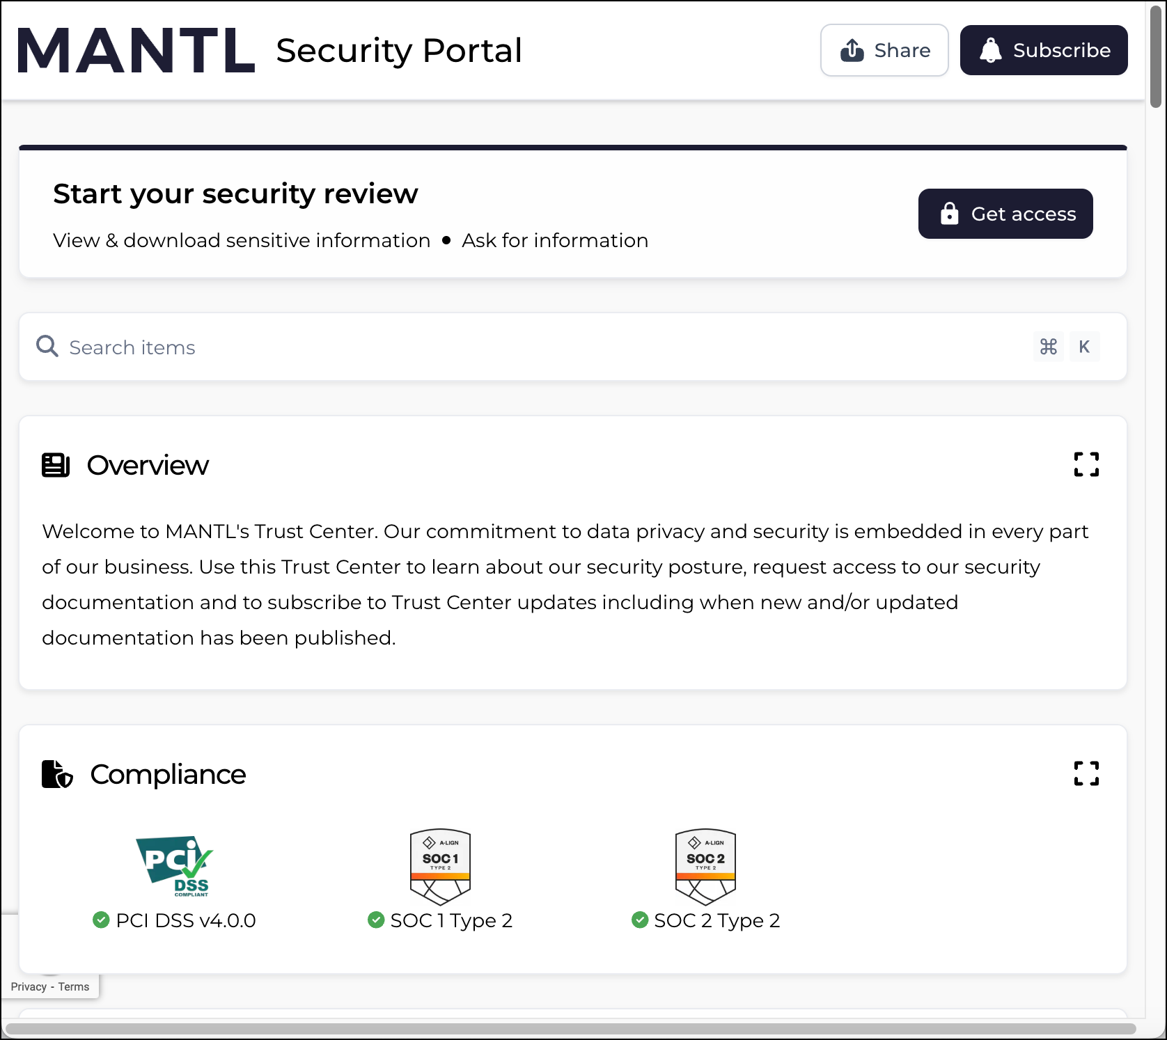
Task: Expand the Compliance section to fullscreen
Action: point(1086,773)
